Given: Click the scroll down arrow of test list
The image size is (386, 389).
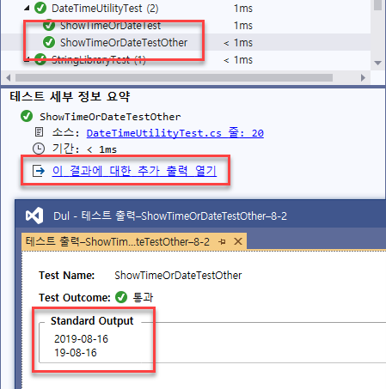Looking at the screenshot, I should (378, 63).
